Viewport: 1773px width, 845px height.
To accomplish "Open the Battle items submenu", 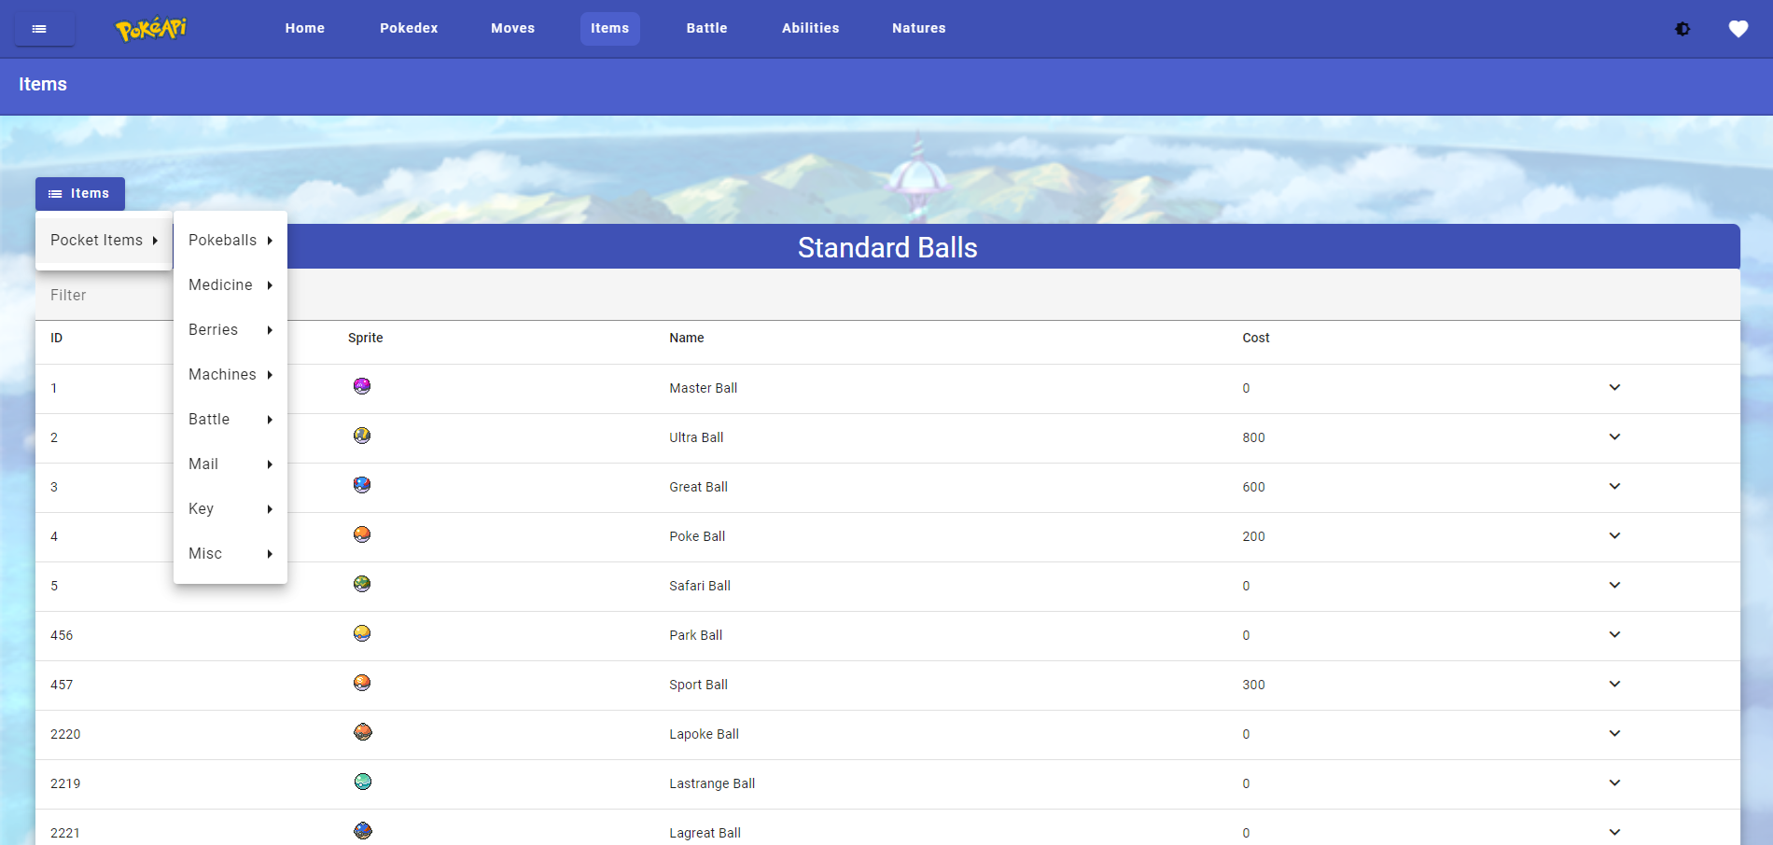I will 230,420.
